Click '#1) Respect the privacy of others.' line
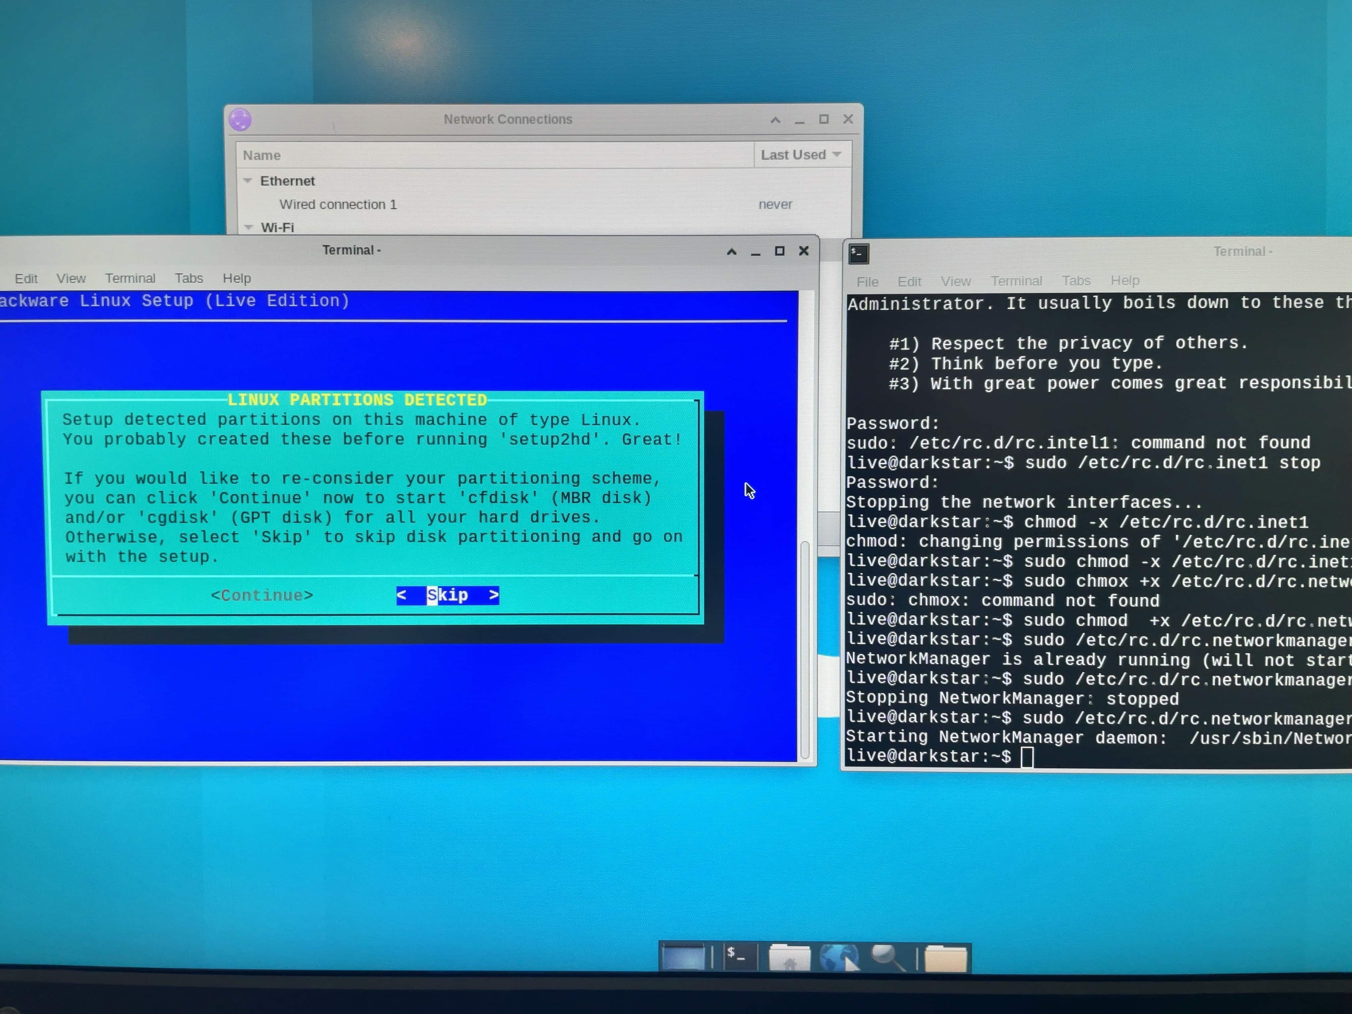 click(1068, 343)
